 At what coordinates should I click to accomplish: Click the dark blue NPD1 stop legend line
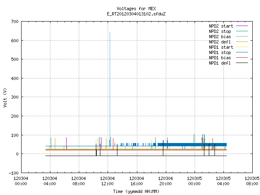242,52
